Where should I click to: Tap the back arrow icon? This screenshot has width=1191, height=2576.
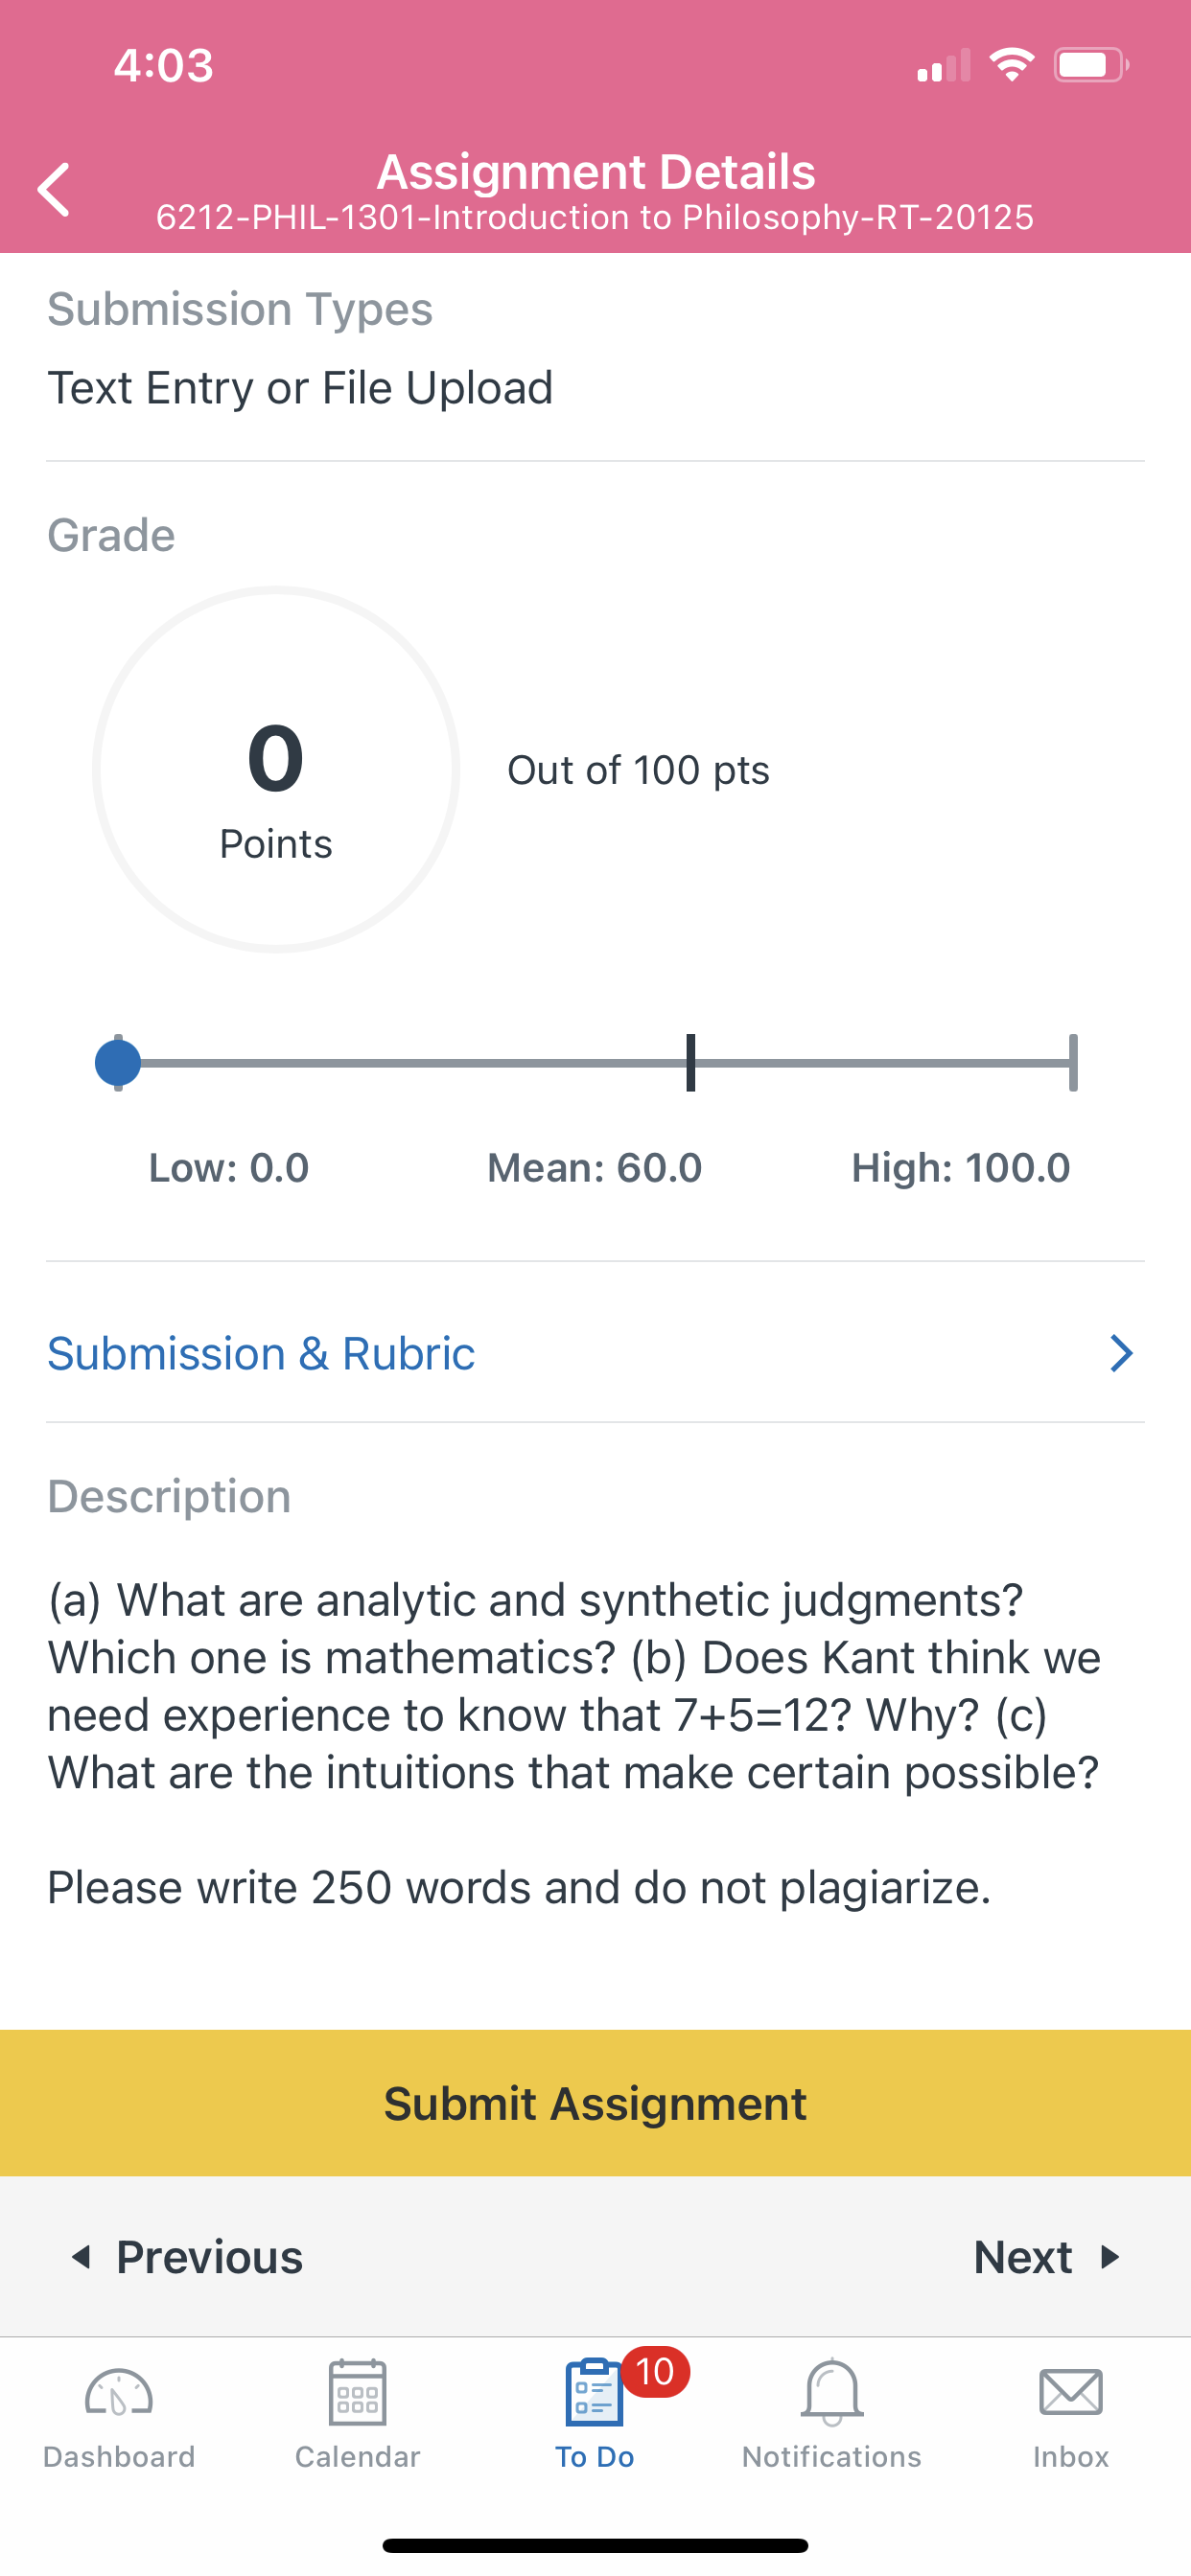[x=54, y=190]
